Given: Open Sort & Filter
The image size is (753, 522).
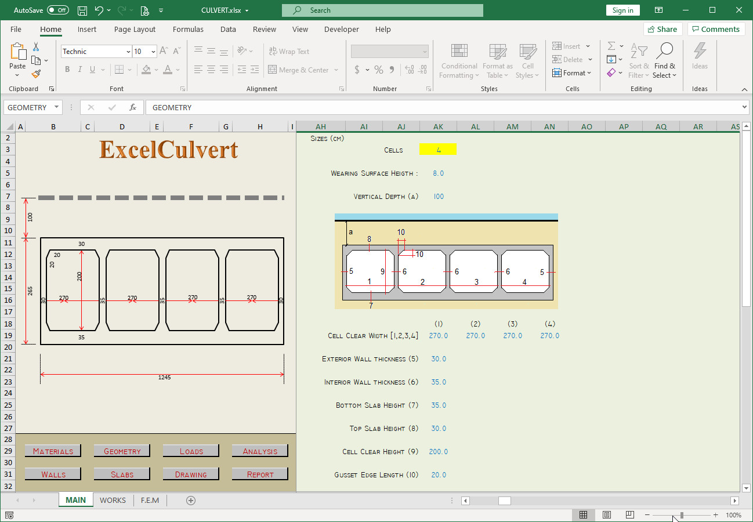Looking at the screenshot, I should 639,61.
